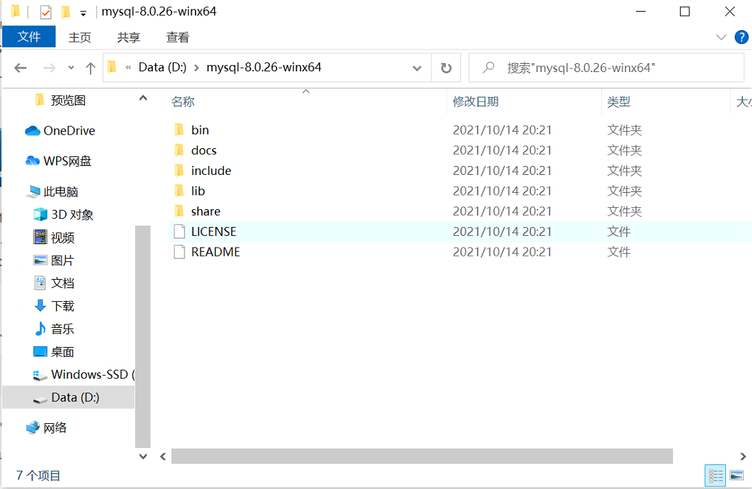Click the WPS网盘 cloud icon
Image resolution: width=752 pixels, height=489 pixels.
pos(33,161)
